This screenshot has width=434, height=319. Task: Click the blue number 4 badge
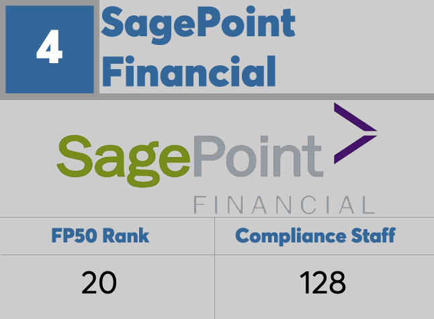tap(49, 50)
